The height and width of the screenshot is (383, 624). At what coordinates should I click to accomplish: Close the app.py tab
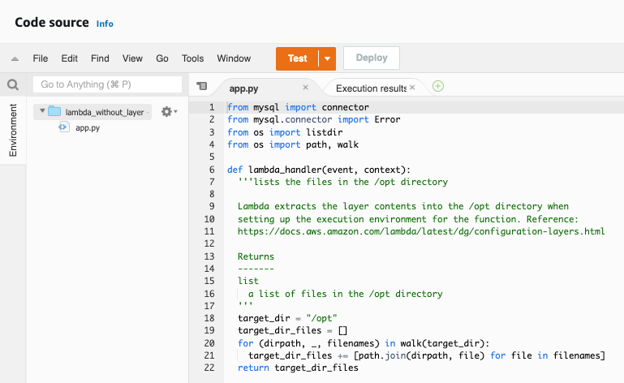point(305,87)
